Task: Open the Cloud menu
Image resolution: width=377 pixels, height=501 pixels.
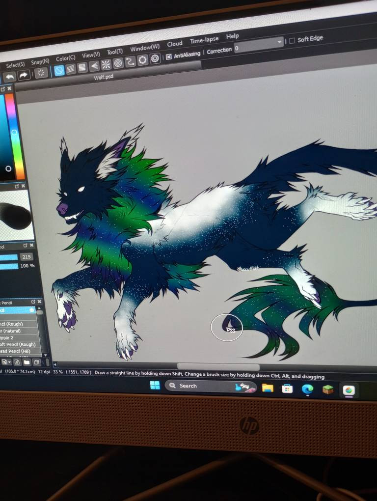Action: pos(175,44)
